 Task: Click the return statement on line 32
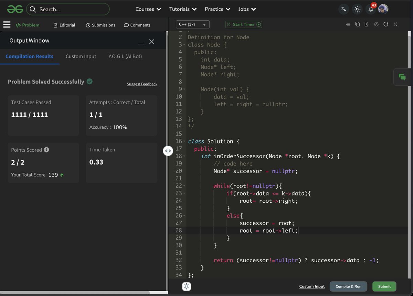click(x=296, y=261)
